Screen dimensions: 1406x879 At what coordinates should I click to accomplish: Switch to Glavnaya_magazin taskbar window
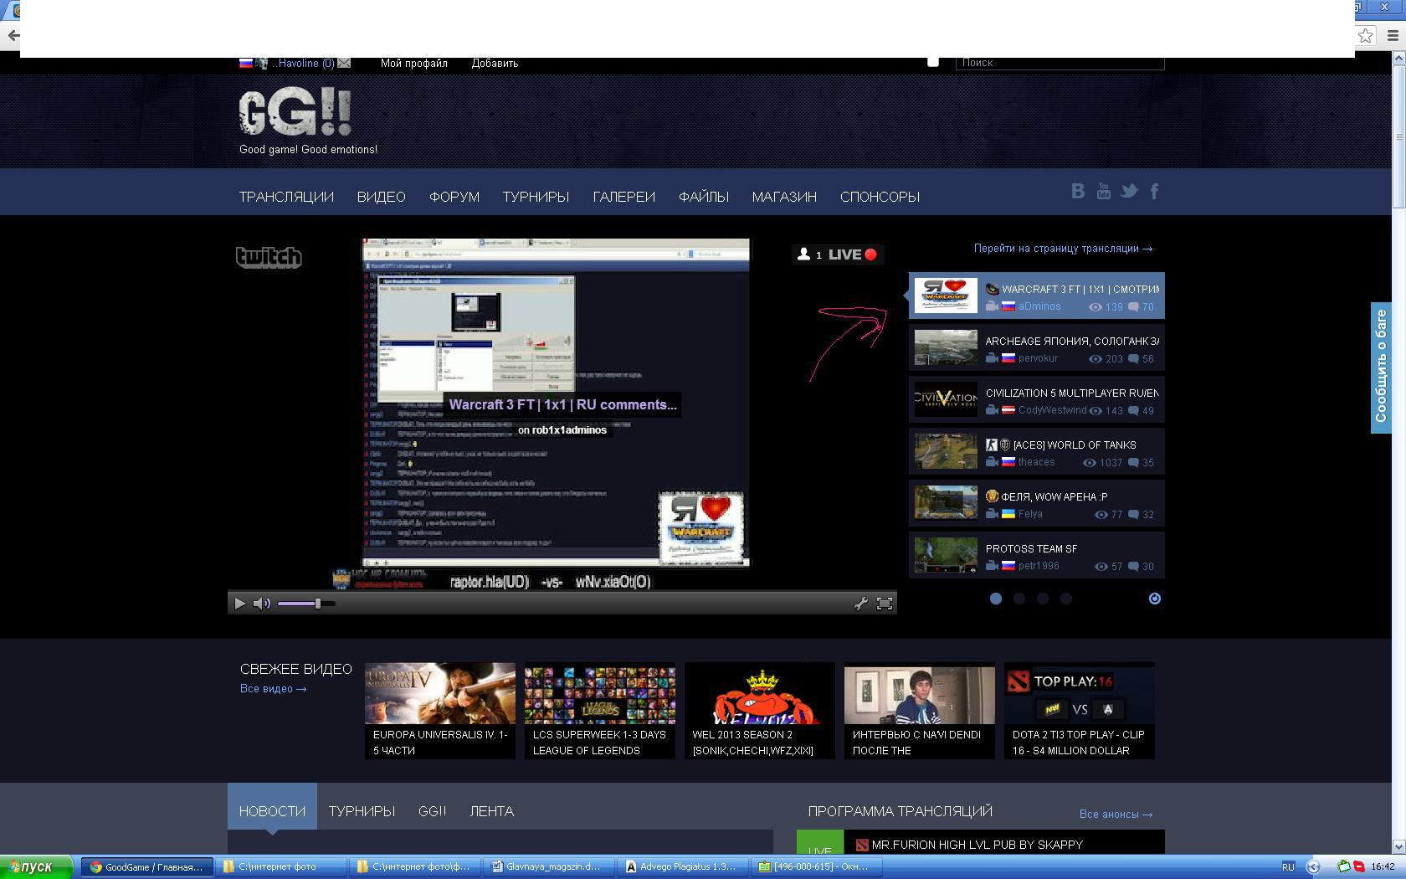coord(547,866)
